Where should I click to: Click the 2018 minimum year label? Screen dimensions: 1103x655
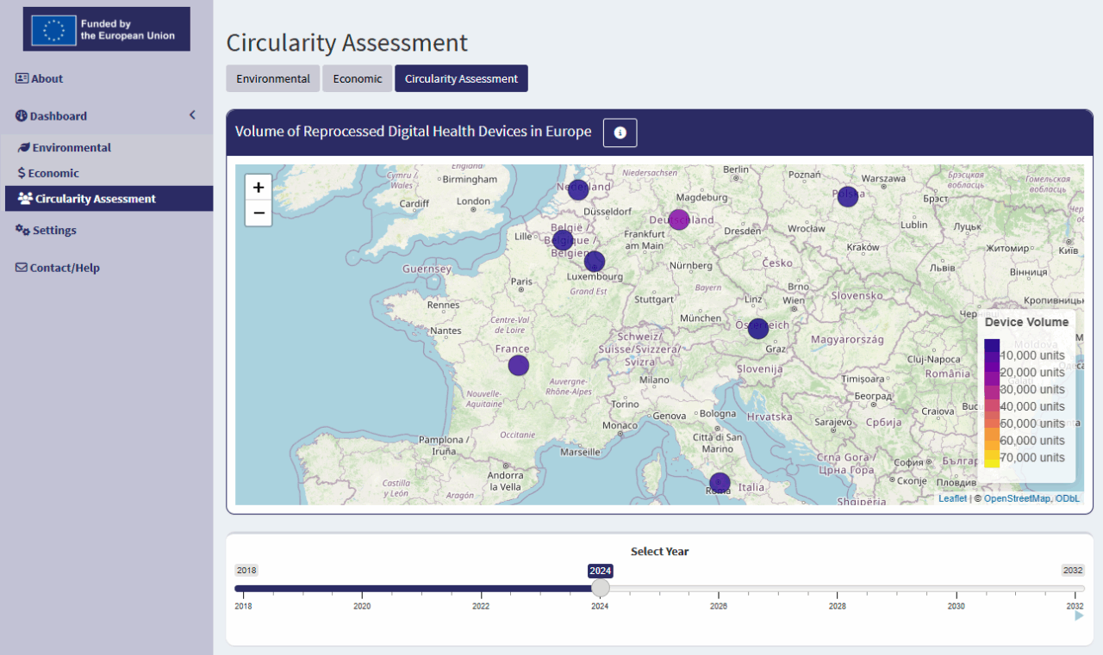[246, 570]
